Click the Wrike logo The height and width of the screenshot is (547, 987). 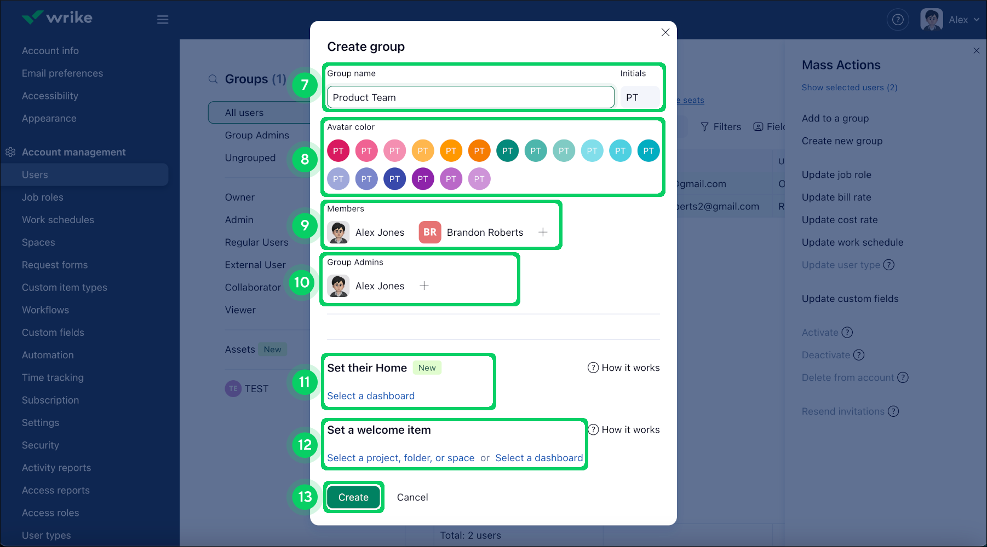(x=56, y=17)
